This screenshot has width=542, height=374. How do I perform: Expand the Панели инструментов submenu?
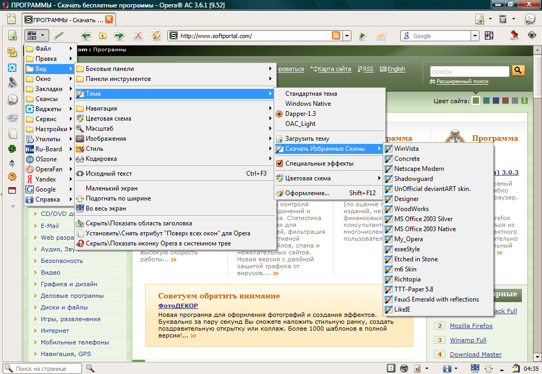point(175,79)
